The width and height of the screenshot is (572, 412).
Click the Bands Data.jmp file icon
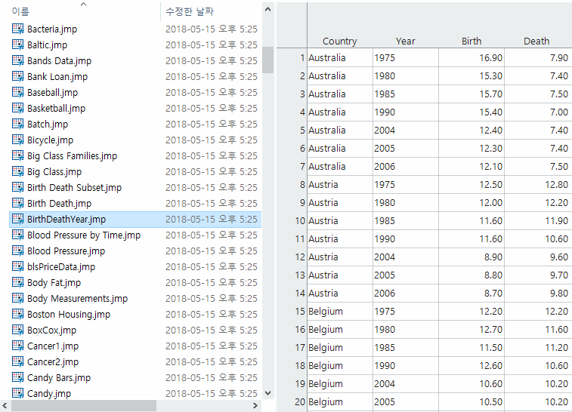(x=18, y=60)
